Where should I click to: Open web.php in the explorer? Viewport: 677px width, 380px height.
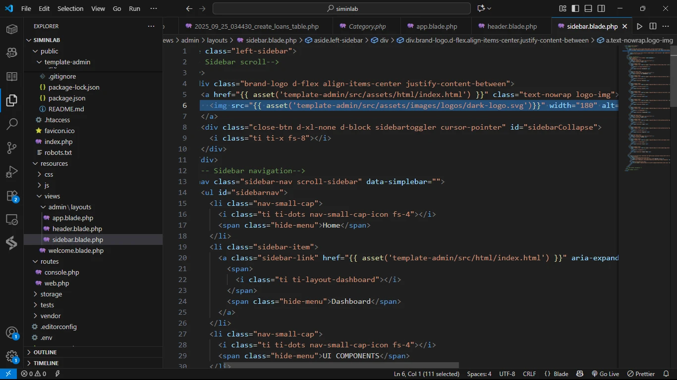pos(56,283)
